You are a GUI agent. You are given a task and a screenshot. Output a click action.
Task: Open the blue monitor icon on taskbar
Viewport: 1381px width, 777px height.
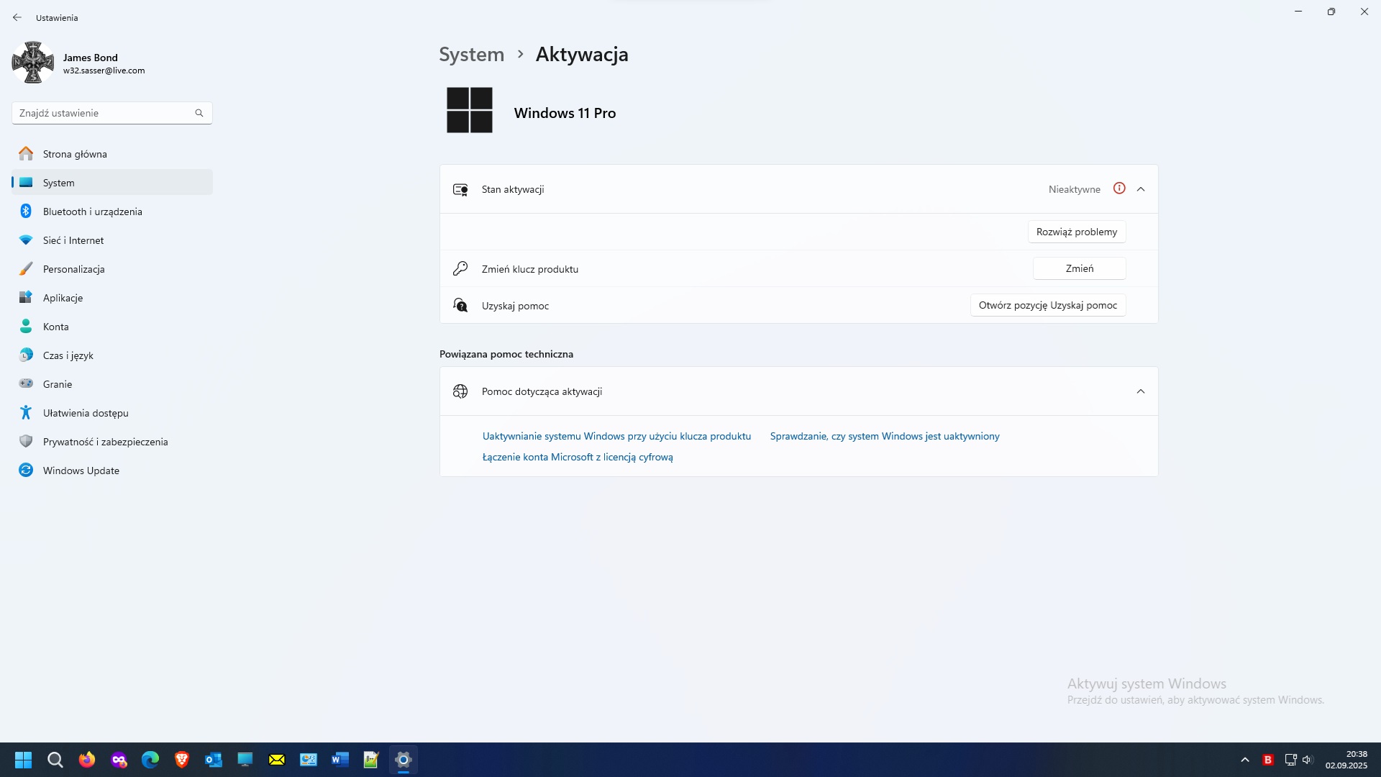pyautogui.click(x=245, y=760)
